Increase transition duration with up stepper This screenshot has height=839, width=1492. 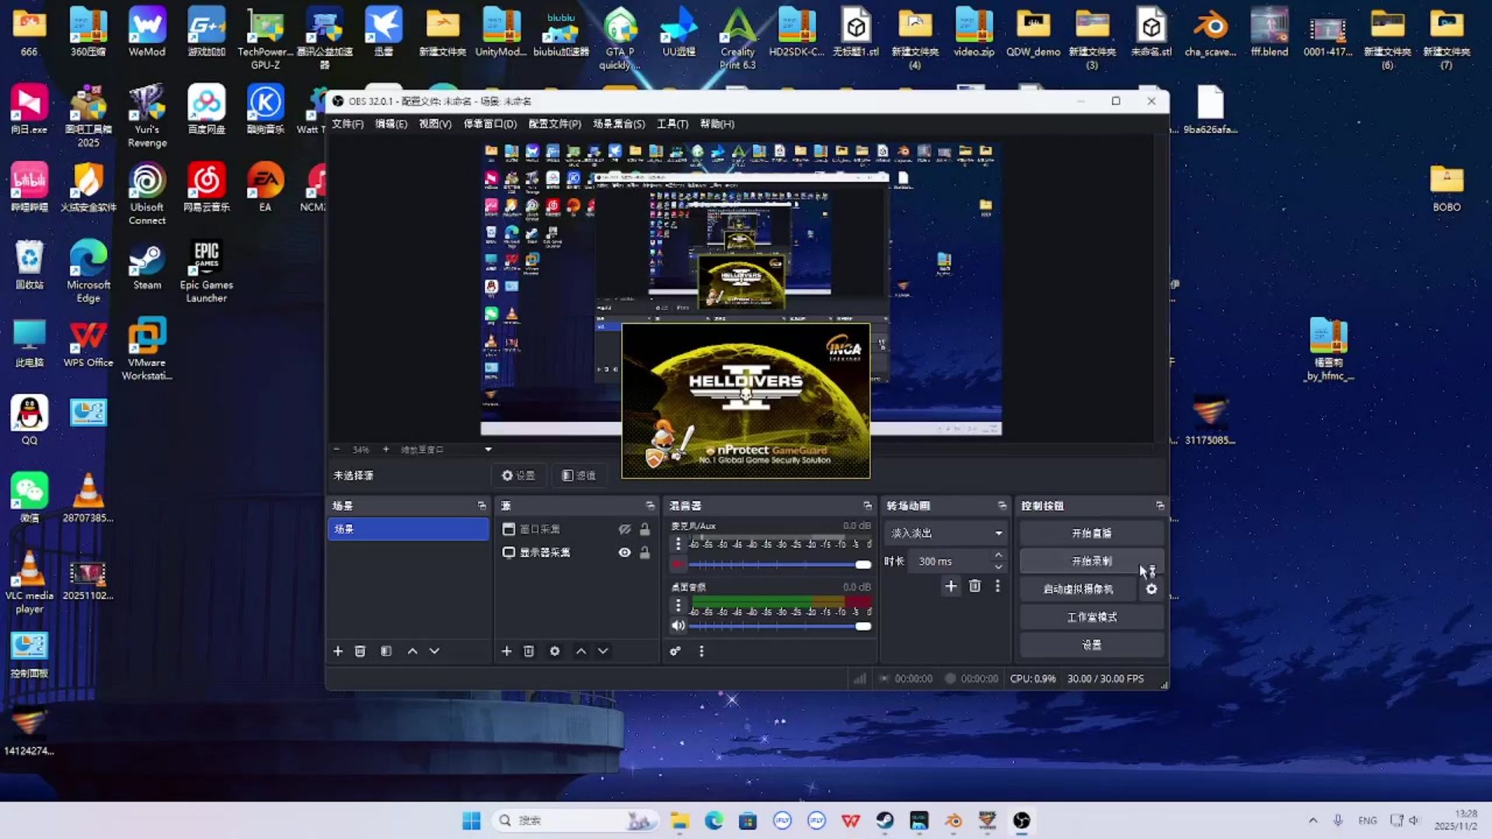pos(999,555)
